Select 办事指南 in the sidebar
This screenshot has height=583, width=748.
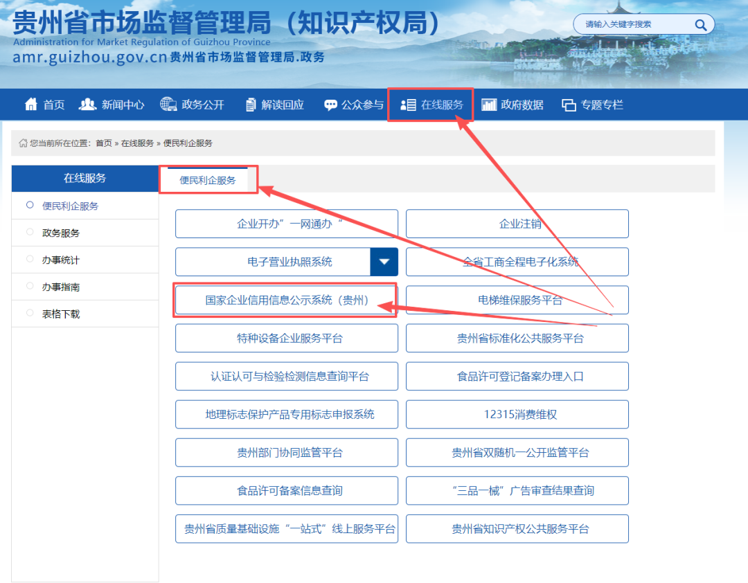[61, 287]
